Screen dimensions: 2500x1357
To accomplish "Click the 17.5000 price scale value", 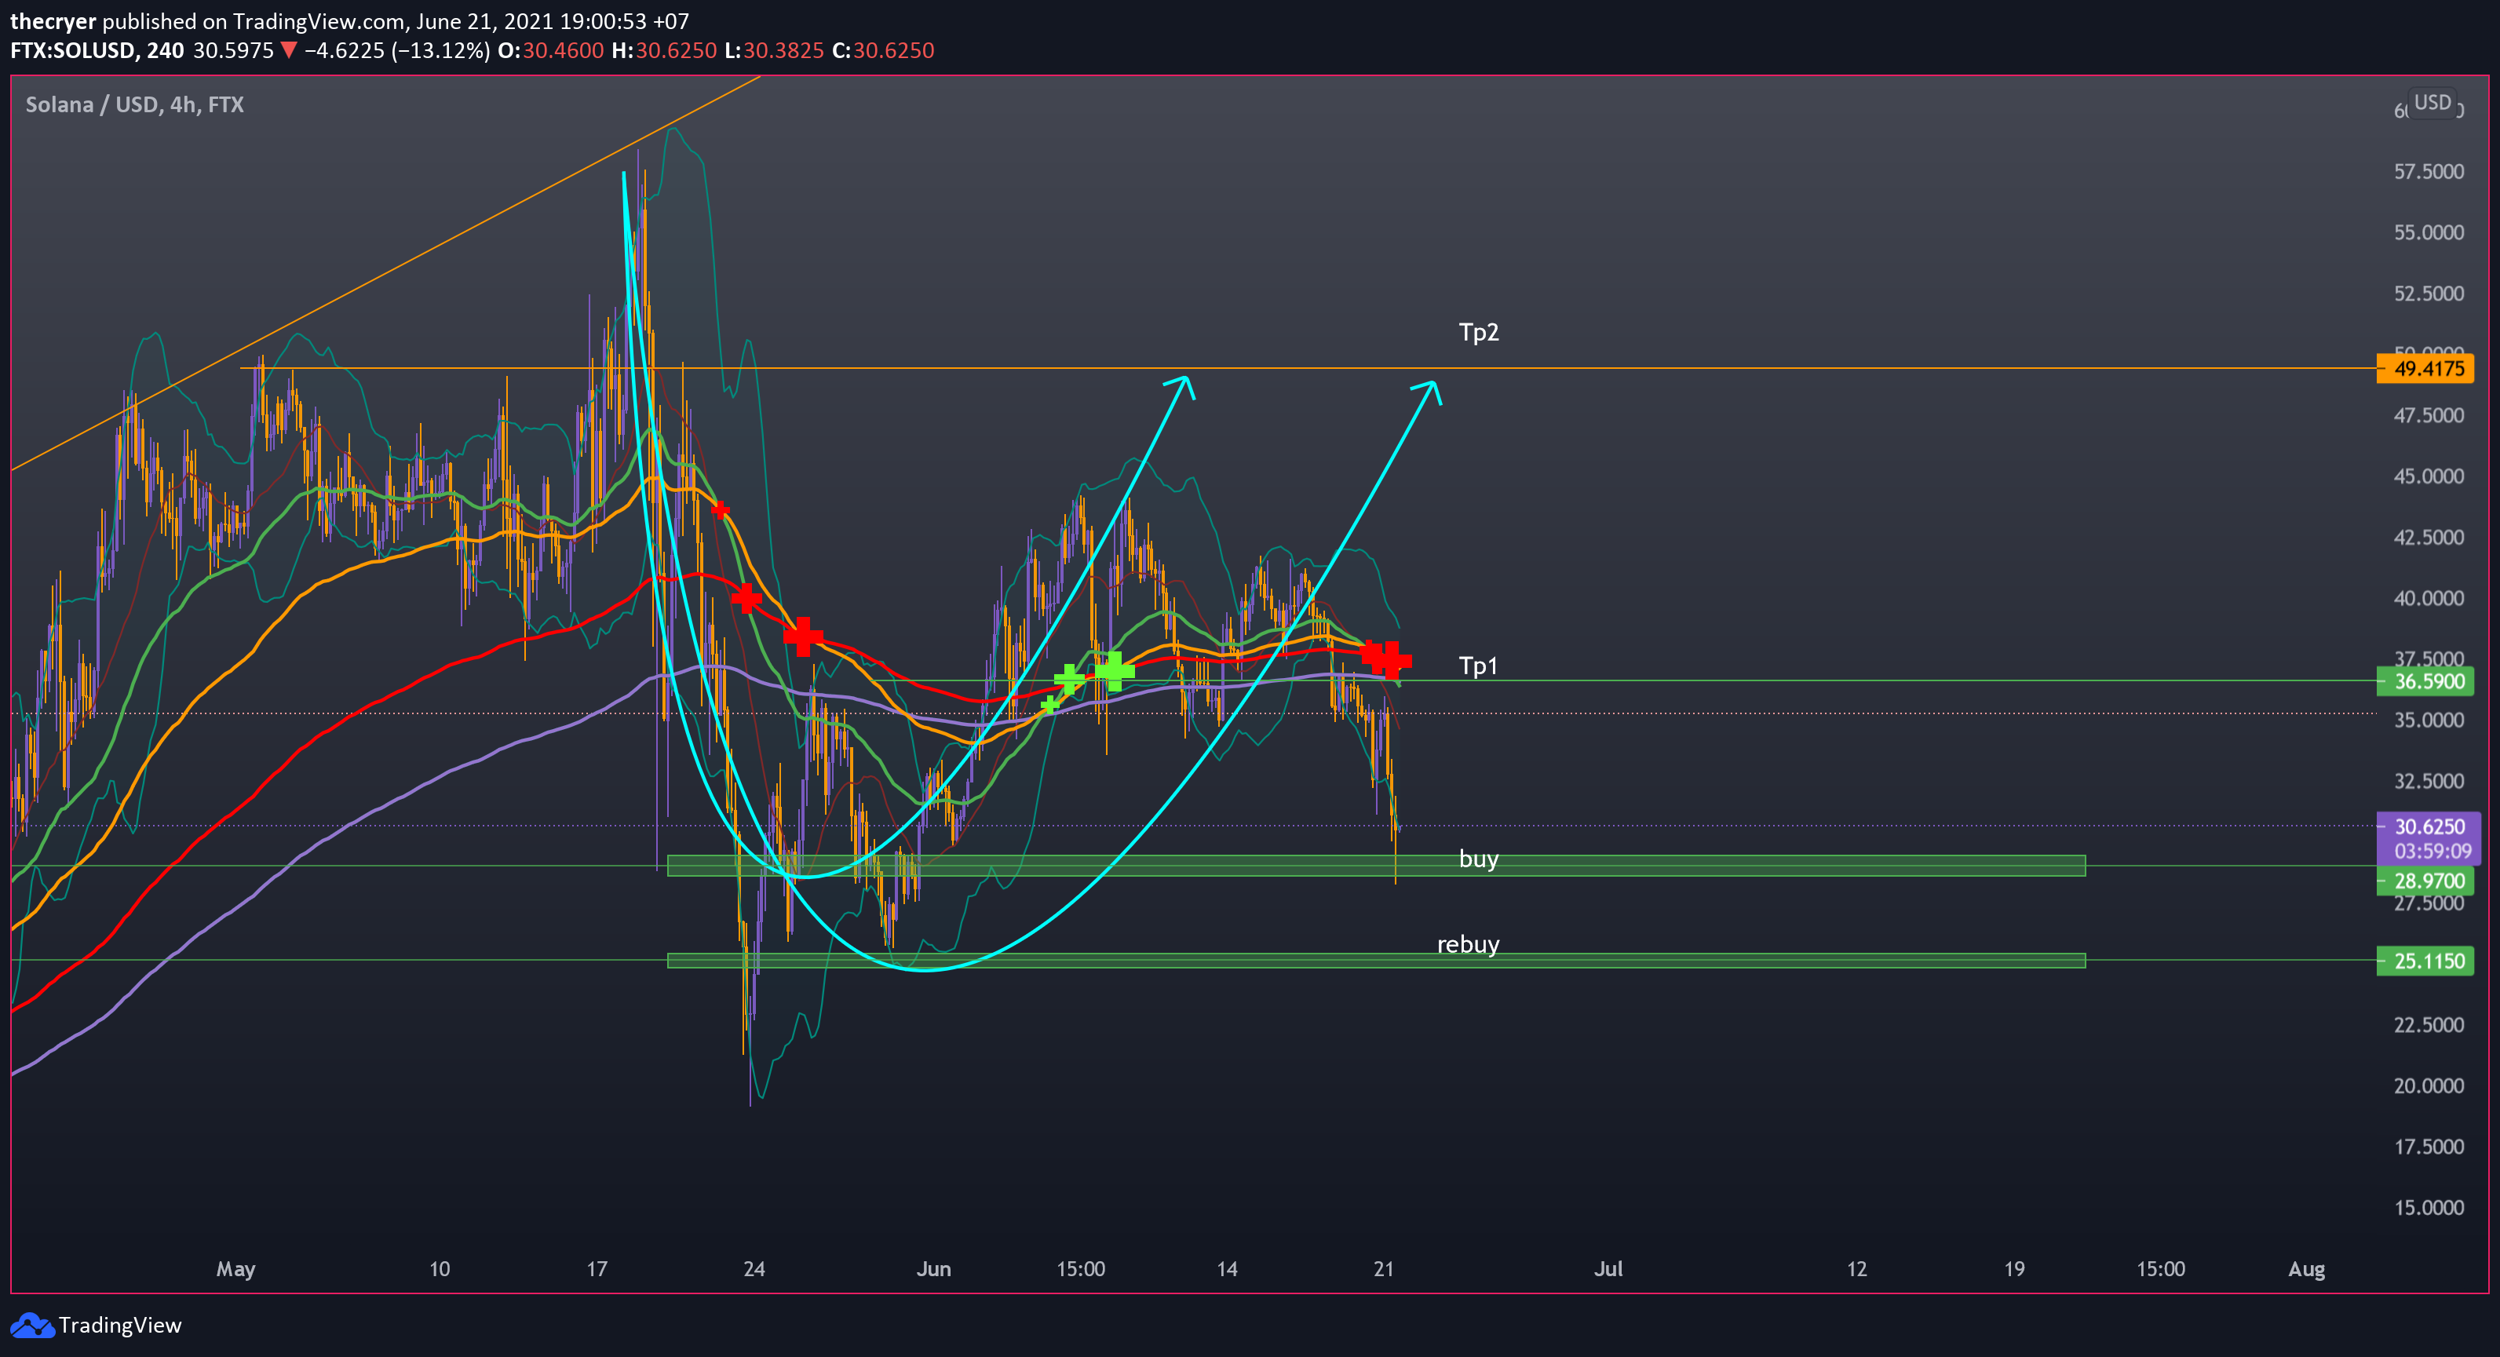I will click(x=2429, y=1147).
